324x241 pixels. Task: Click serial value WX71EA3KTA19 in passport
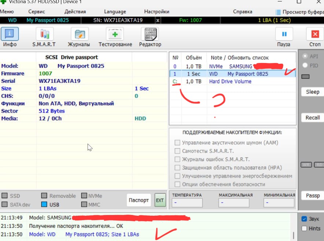59,81
